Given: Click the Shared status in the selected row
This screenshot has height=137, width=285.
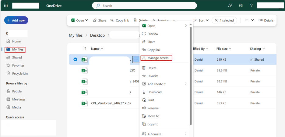Looking at the screenshot, I should click(x=257, y=59).
